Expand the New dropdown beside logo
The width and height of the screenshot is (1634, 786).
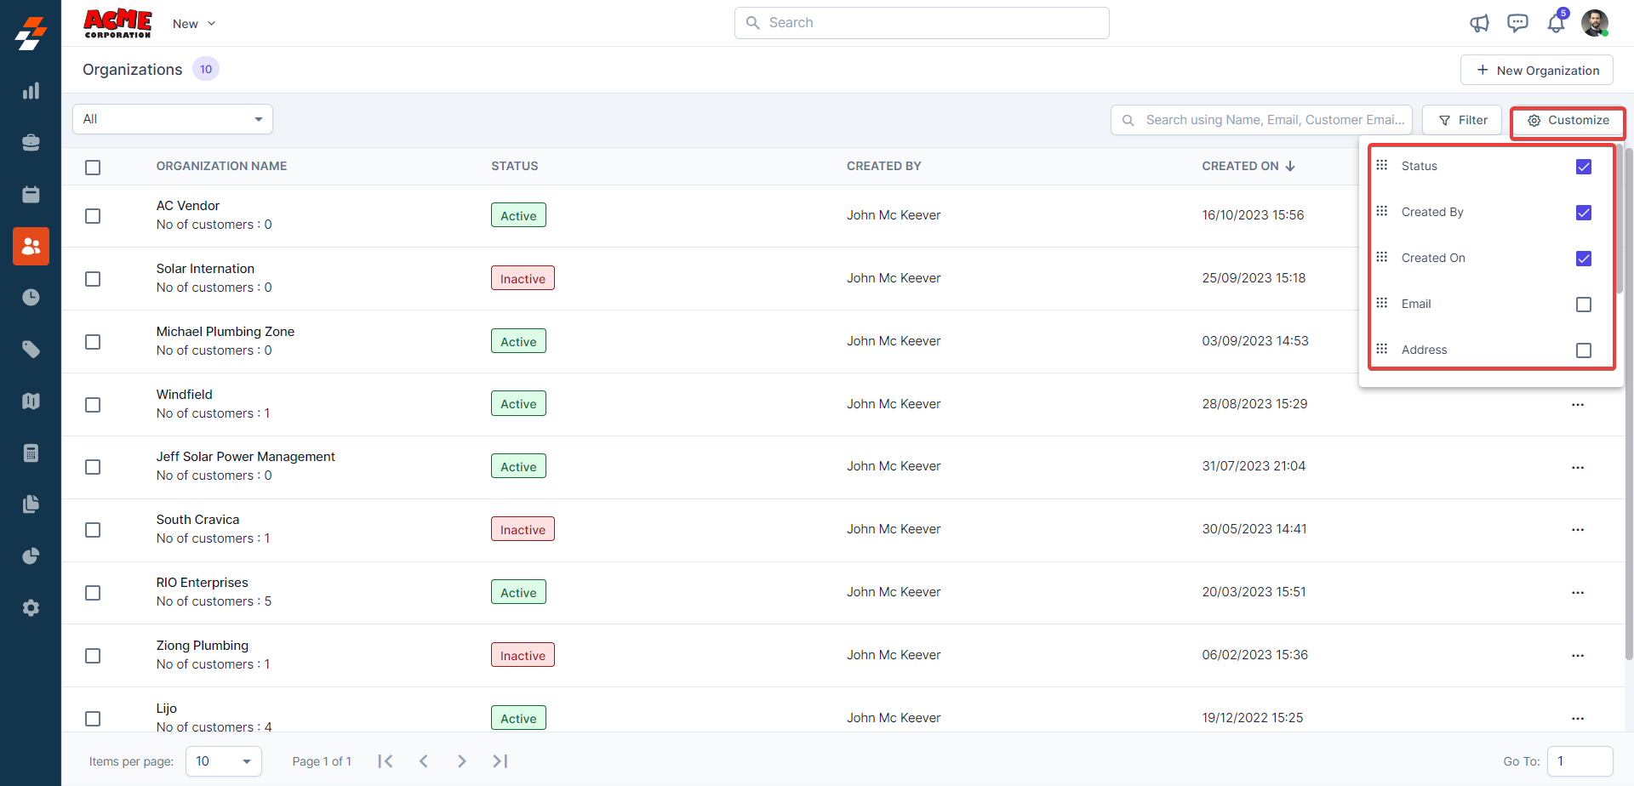coord(194,24)
